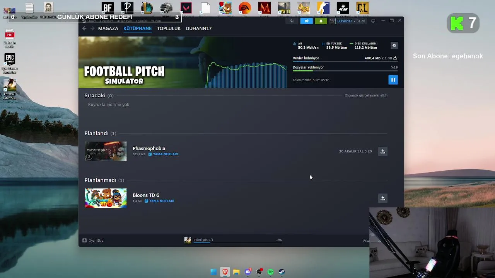
Task: Click the Sıradaki (0) heading
Action: pyautogui.click(x=99, y=95)
